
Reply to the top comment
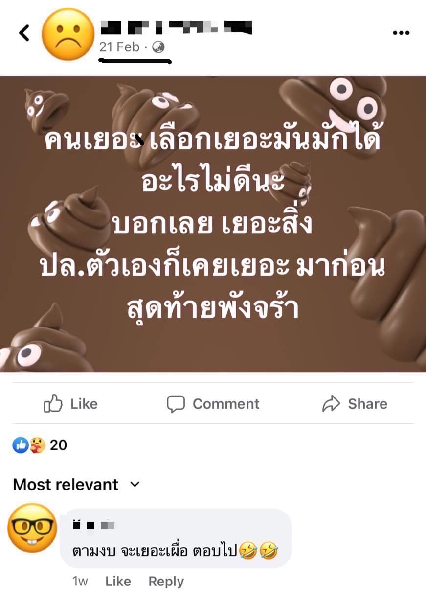click(166, 582)
